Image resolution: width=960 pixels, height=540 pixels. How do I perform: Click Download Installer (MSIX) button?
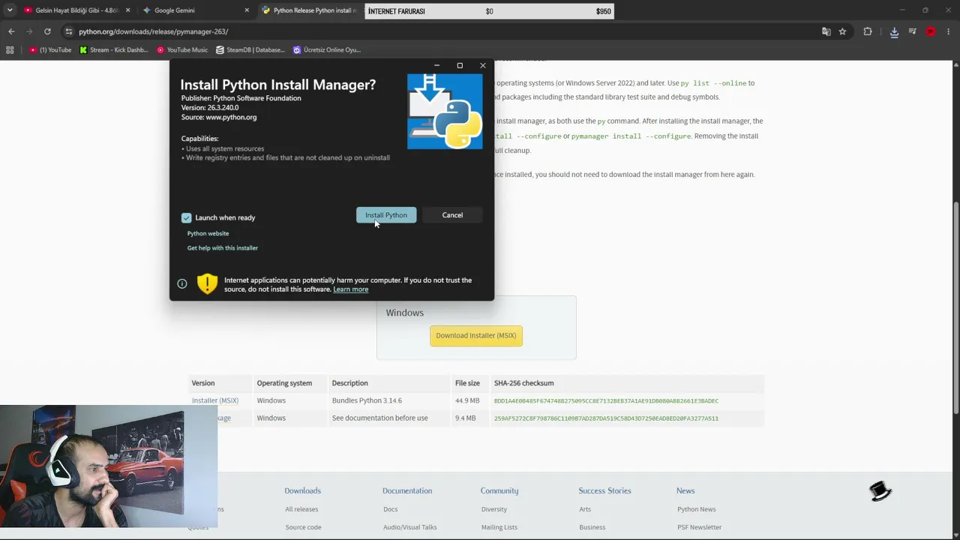(476, 335)
